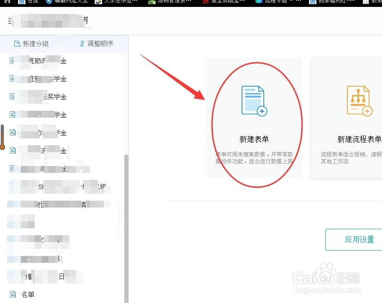
Task: Click the blue 新建表单 document icon
Action: click(254, 101)
